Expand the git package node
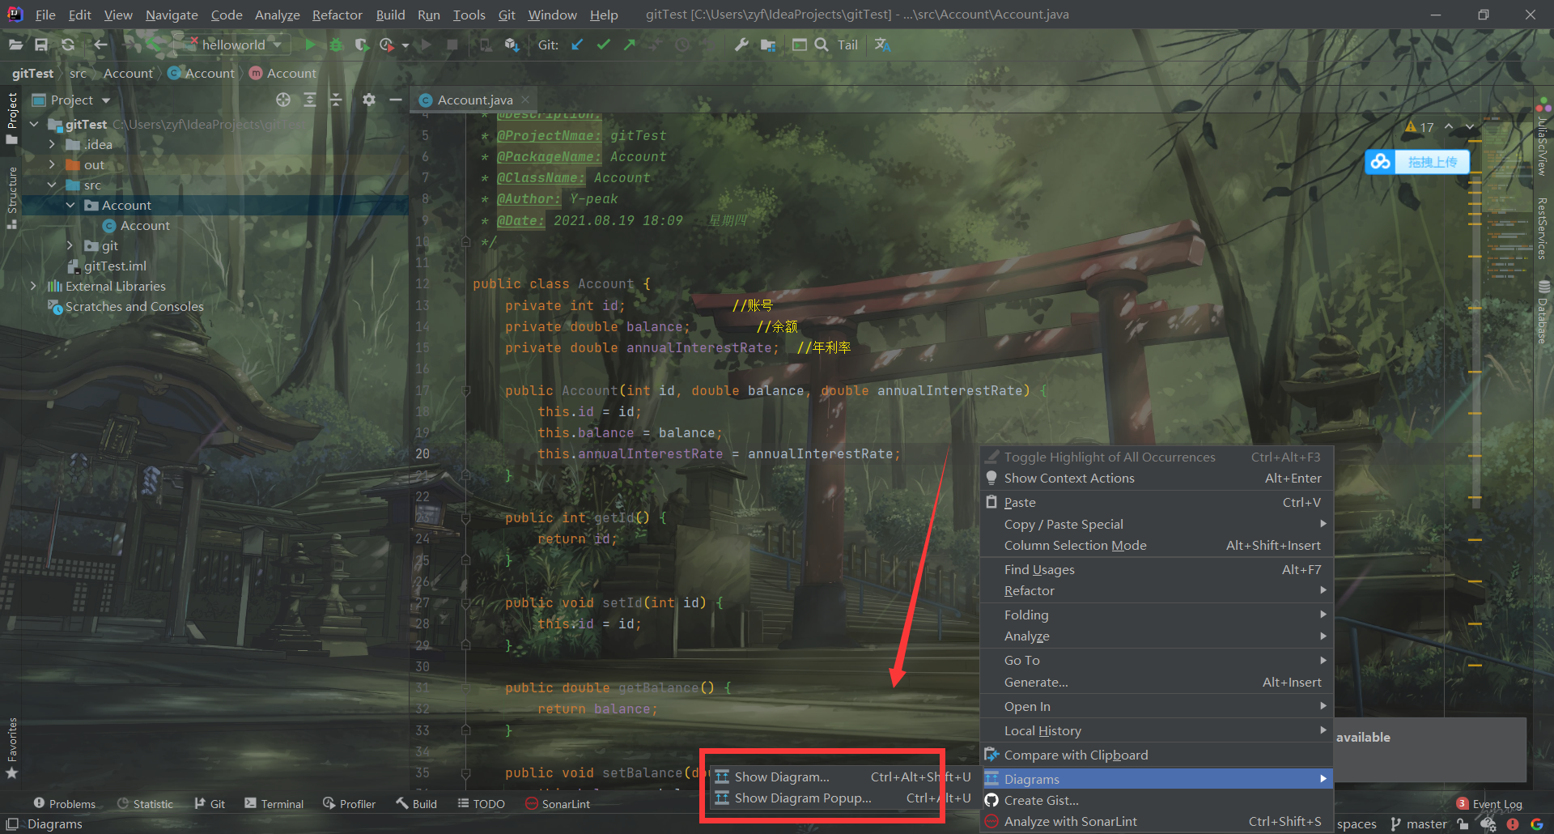The image size is (1554, 834). [70, 245]
